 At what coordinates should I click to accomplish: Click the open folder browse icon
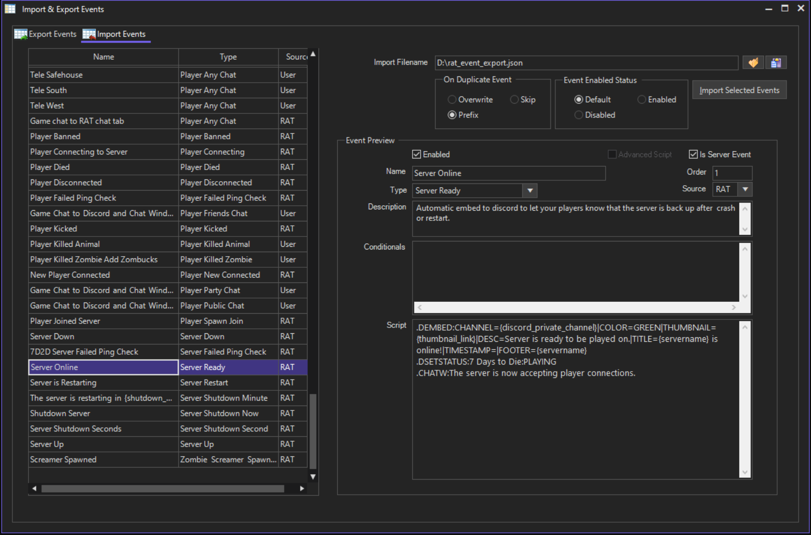(753, 63)
